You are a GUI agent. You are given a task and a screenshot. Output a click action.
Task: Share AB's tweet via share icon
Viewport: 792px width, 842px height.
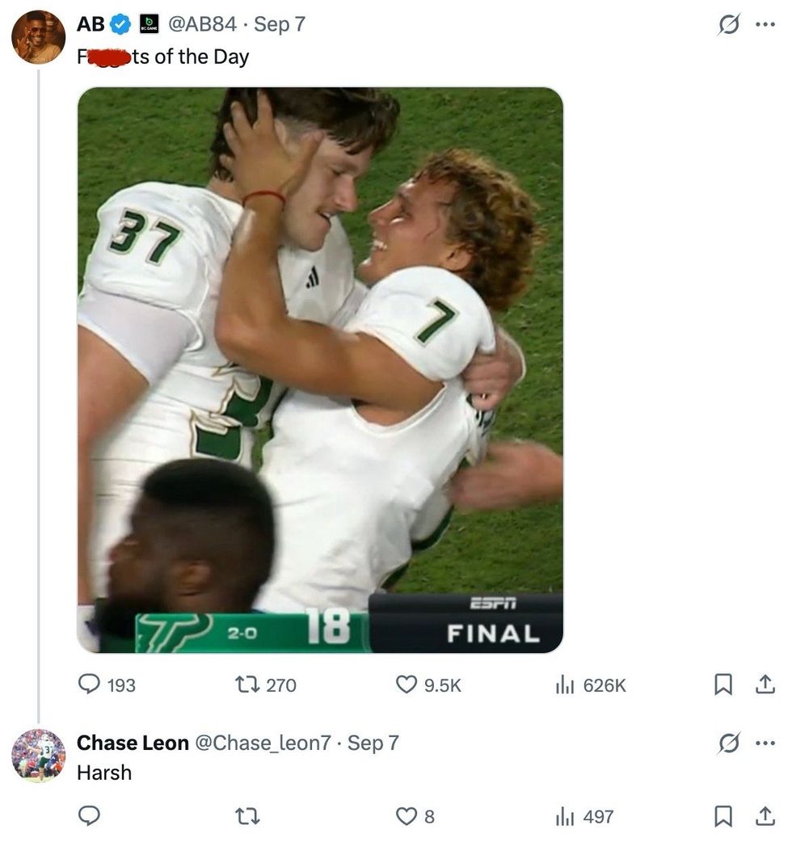click(764, 684)
